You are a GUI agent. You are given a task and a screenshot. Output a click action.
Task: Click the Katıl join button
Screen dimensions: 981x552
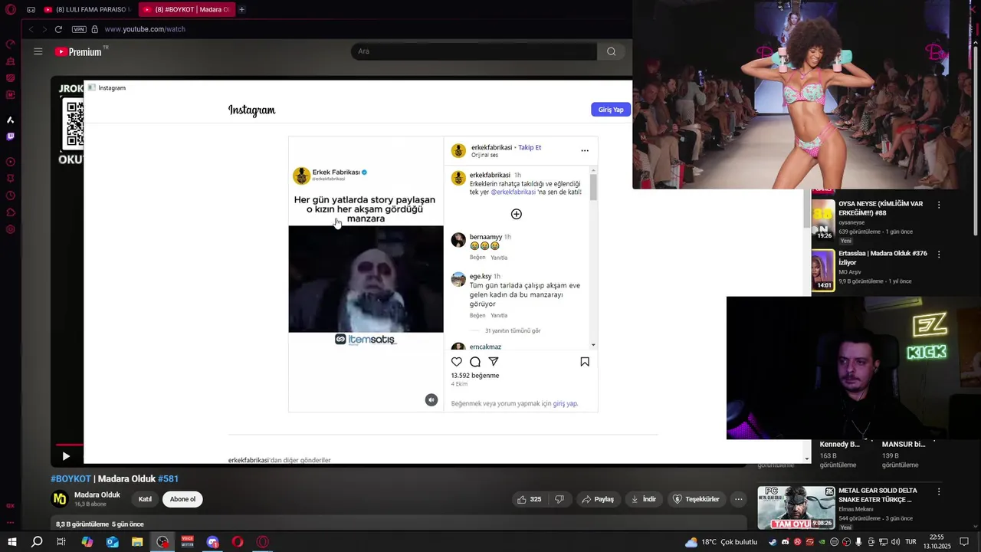[145, 499]
